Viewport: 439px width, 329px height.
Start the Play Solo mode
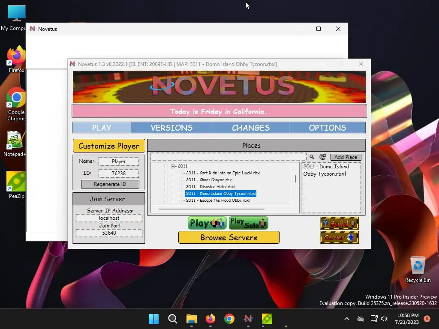click(249, 223)
